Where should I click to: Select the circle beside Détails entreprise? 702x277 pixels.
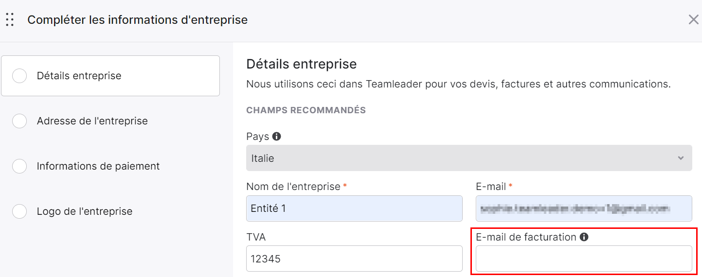point(19,76)
